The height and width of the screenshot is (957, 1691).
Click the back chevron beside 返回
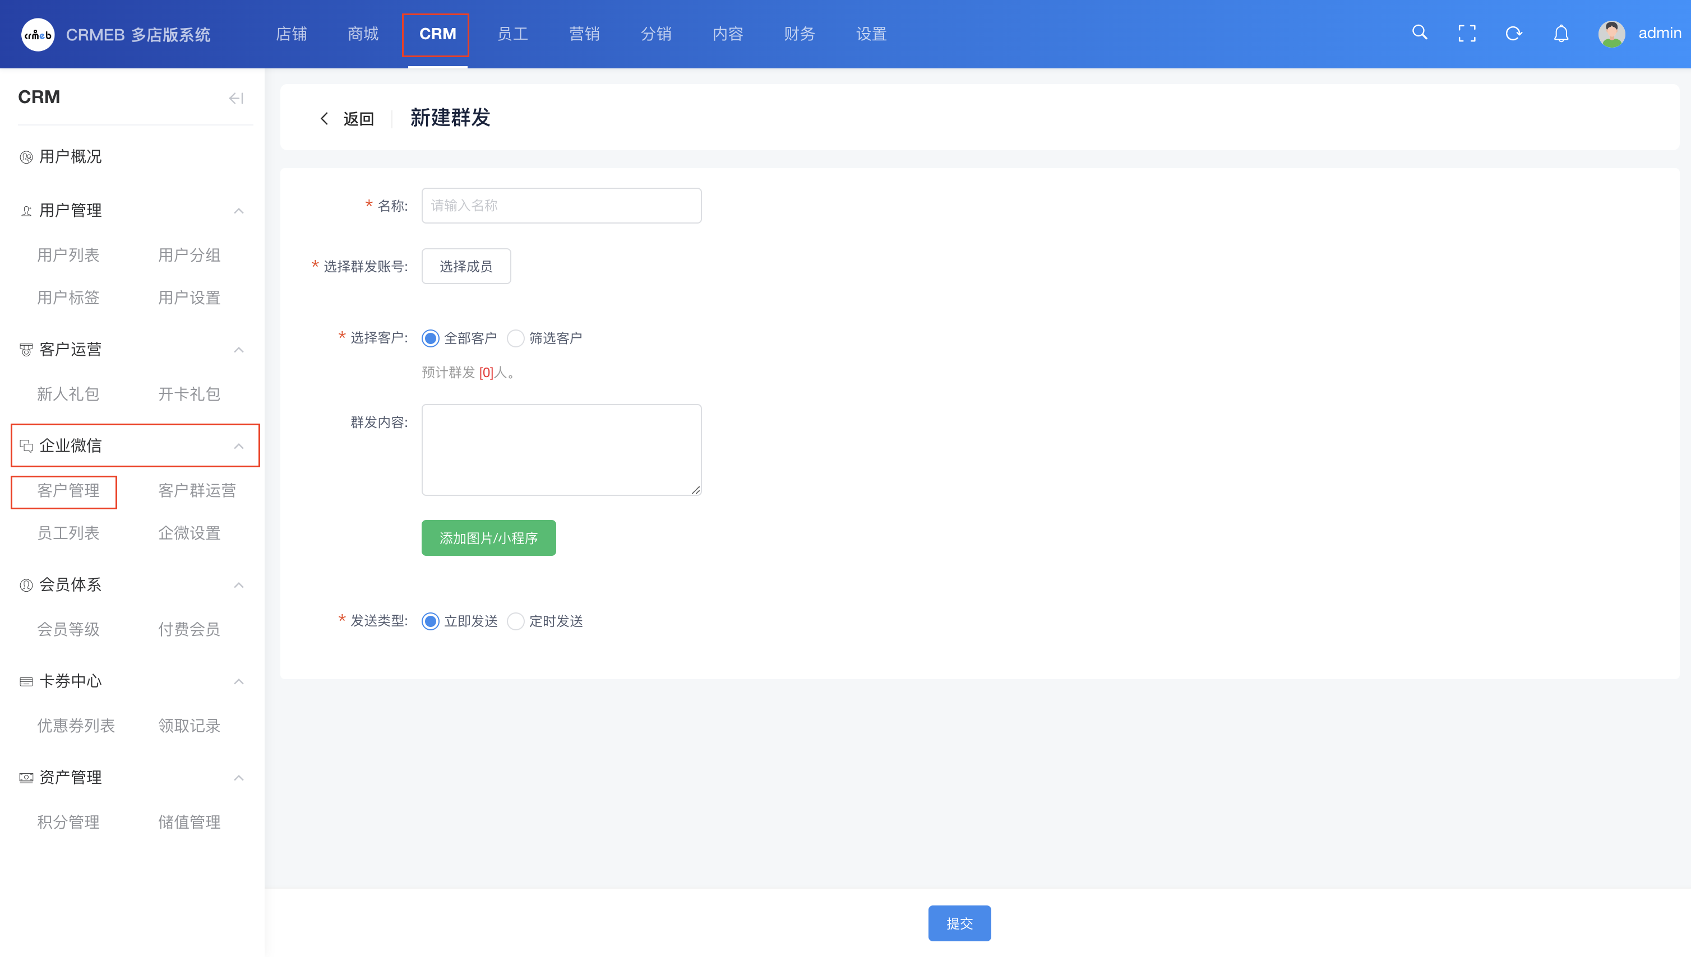(324, 118)
